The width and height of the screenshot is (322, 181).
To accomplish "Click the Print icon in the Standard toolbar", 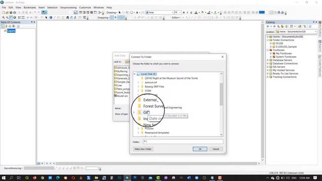I will (15, 13).
